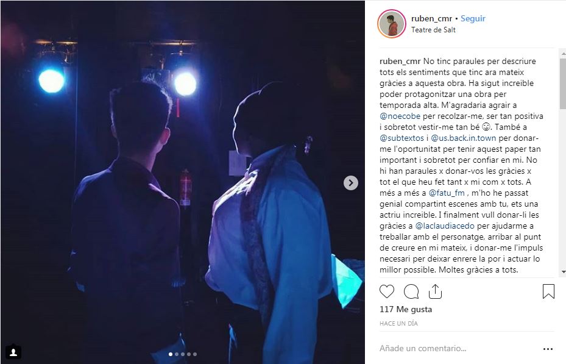Open more options three-dot menu
The width and height of the screenshot is (566, 364).
(x=548, y=349)
